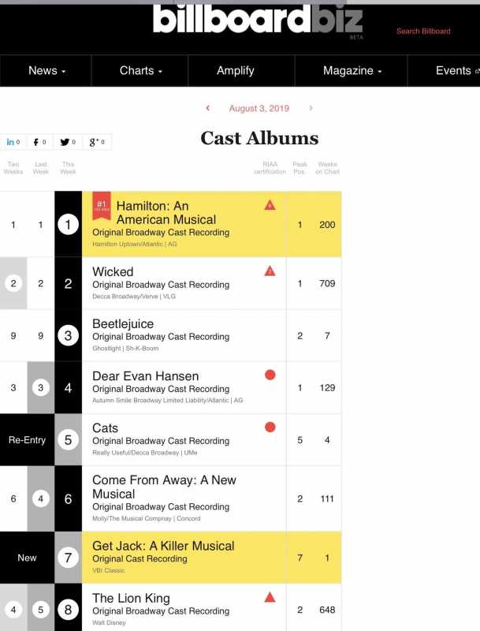Click Dear Evan Hansen's red certification circle
The height and width of the screenshot is (631, 480).
click(270, 375)
